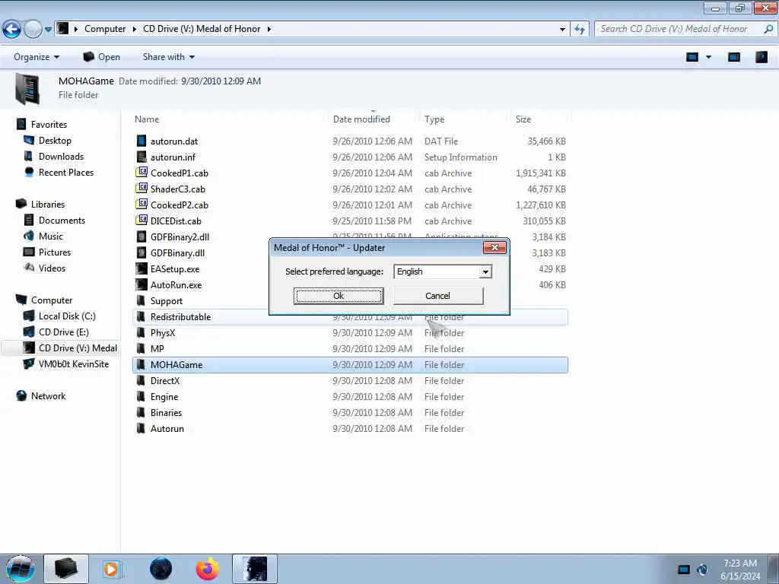The width and height of the screenshot is (779, 584).
Task: Select the PhysX folder icon
Action: (x=141, y=333)
